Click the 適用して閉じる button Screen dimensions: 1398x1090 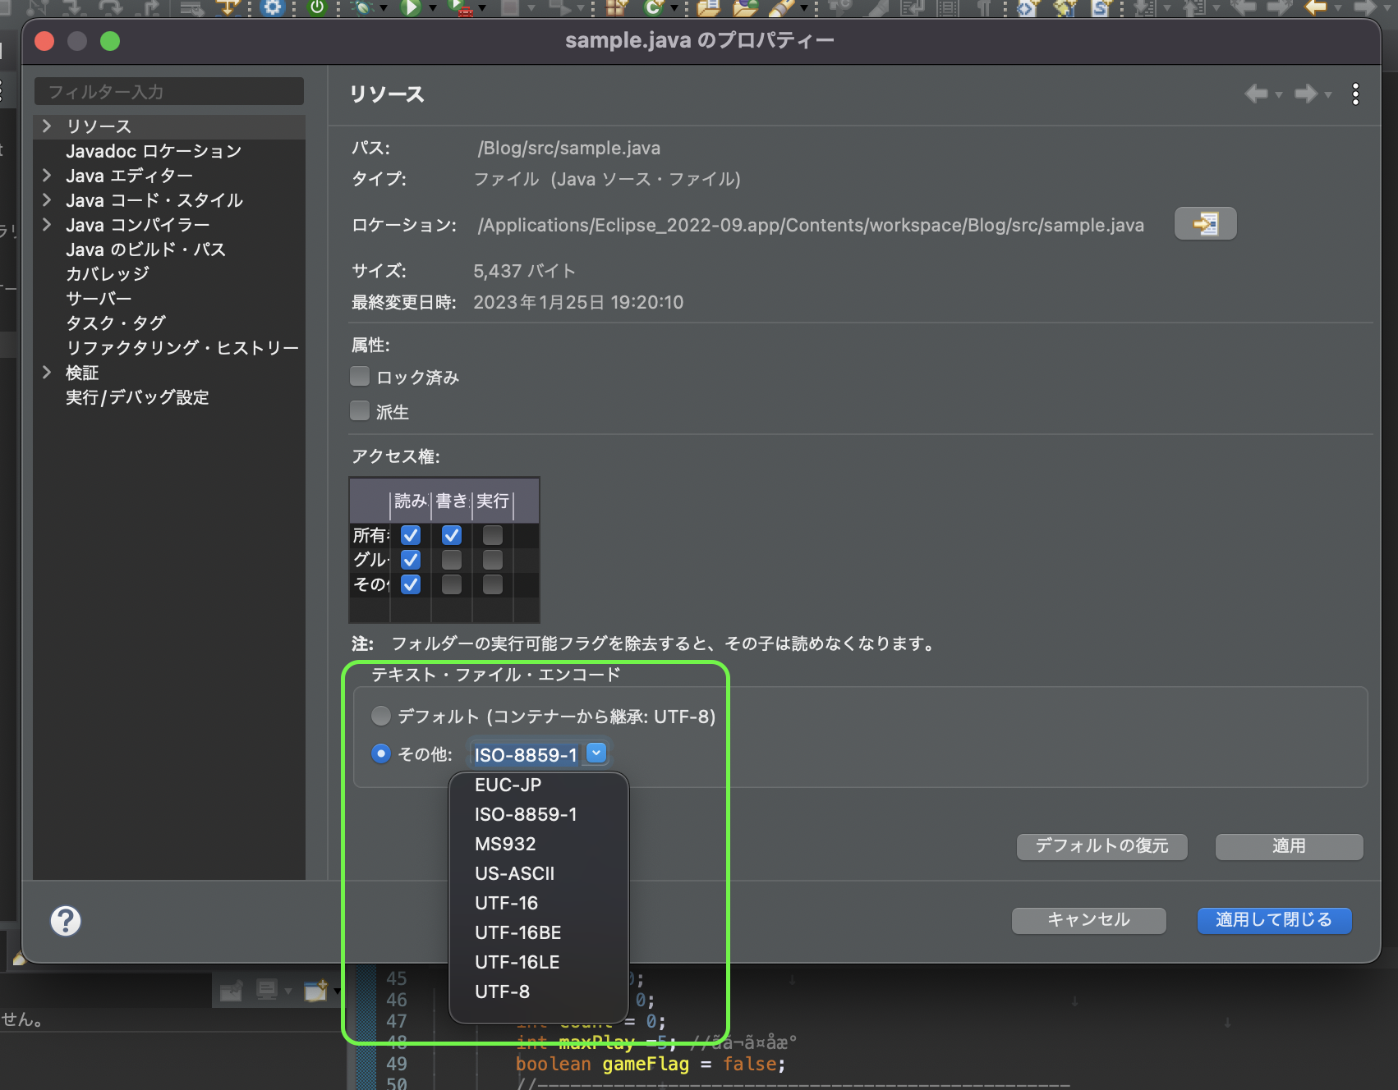click(1274, 920)
